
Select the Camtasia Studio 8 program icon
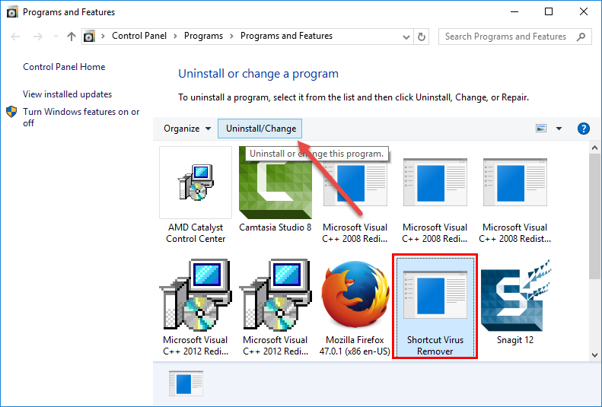pos(276,183)
